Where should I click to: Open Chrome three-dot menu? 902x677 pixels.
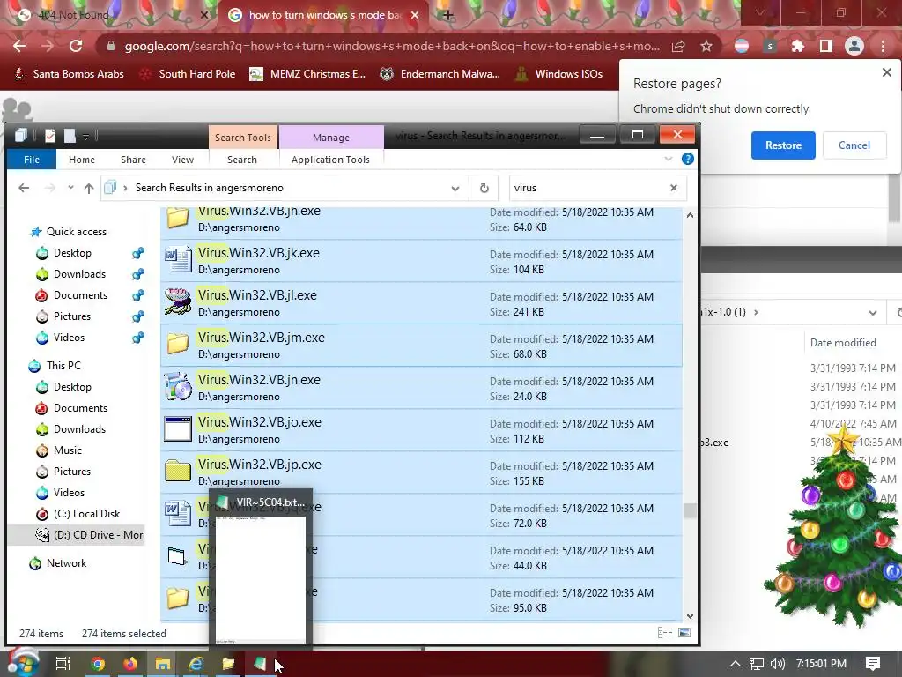[883, 46]
